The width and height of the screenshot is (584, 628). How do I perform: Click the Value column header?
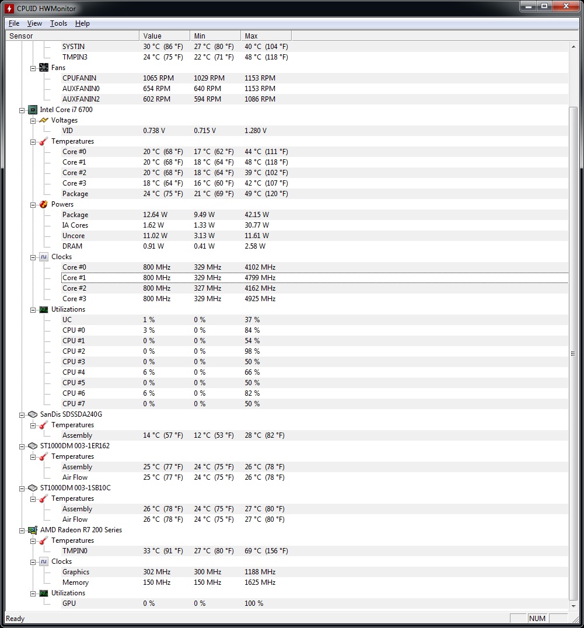(164, 36)
